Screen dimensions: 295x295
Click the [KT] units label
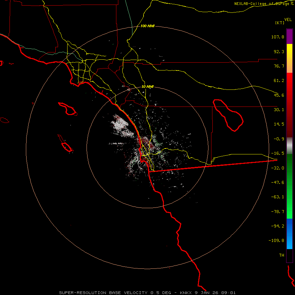click(x=280, y=23)
